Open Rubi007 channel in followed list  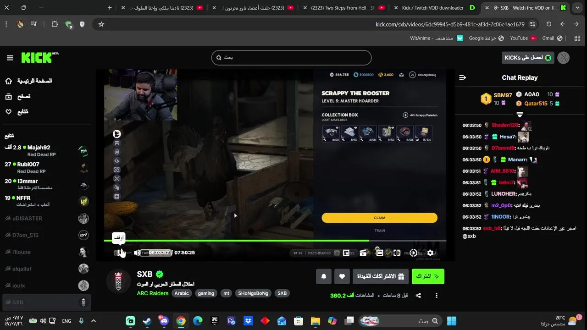pos(46,168)
